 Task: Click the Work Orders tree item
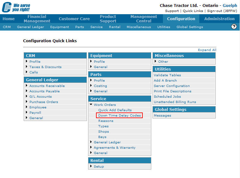coord(105,105)
